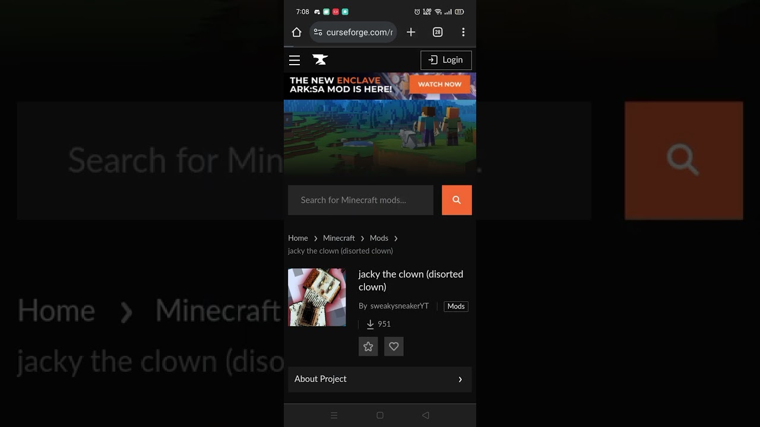Image resolution: width=760 pixels, height=427 pixels.
Task: Select the curseforge.com address bar
Action: coord(354,32)
